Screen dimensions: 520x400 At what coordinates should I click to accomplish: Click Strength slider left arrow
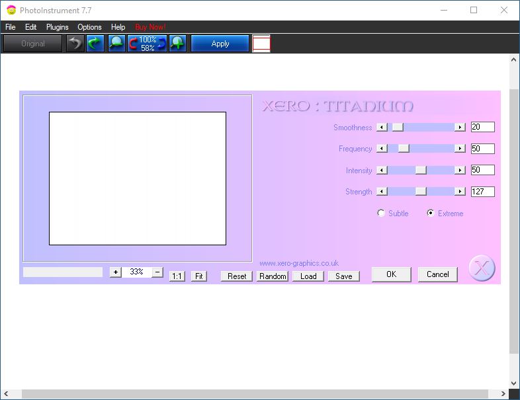click(382, 192)
